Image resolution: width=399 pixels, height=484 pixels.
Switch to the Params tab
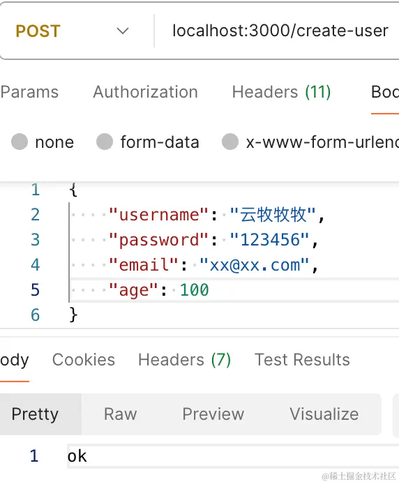click(29, 92)
